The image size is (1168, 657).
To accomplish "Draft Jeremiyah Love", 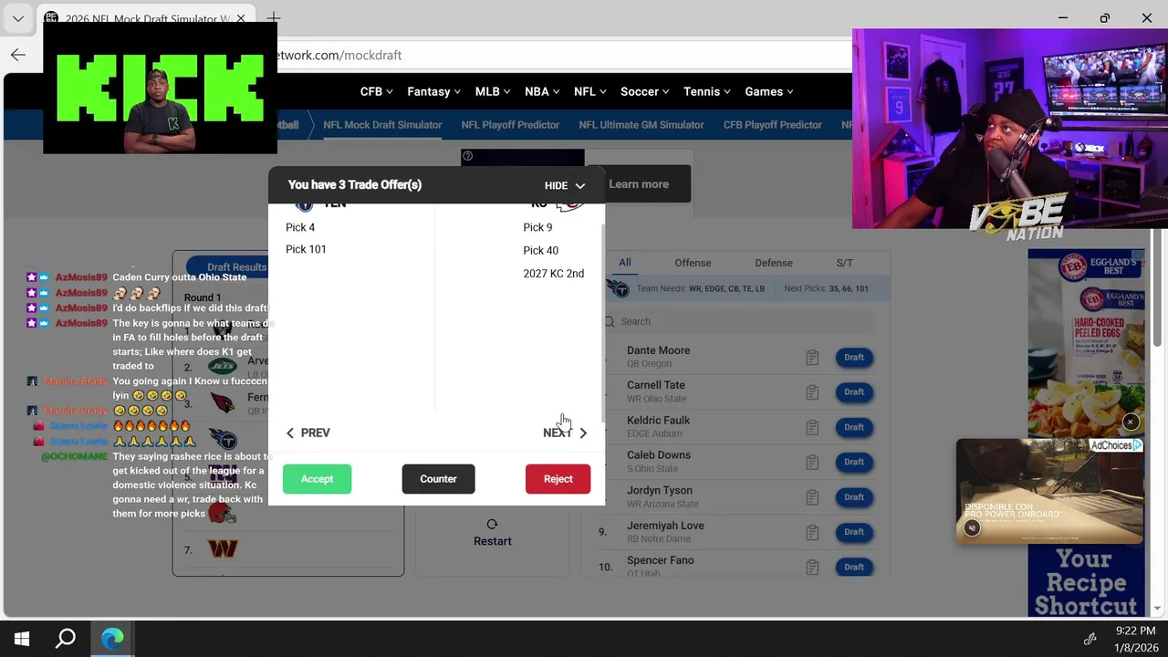I will (854, 531).
